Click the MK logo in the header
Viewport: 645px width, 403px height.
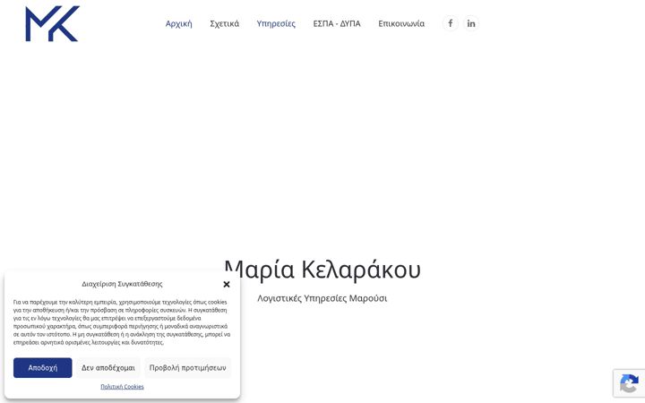(x=52, y=23)
